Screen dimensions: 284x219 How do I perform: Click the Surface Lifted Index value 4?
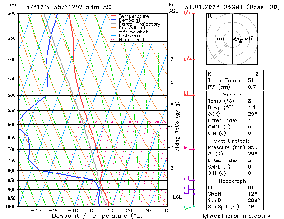coord(250,120)
